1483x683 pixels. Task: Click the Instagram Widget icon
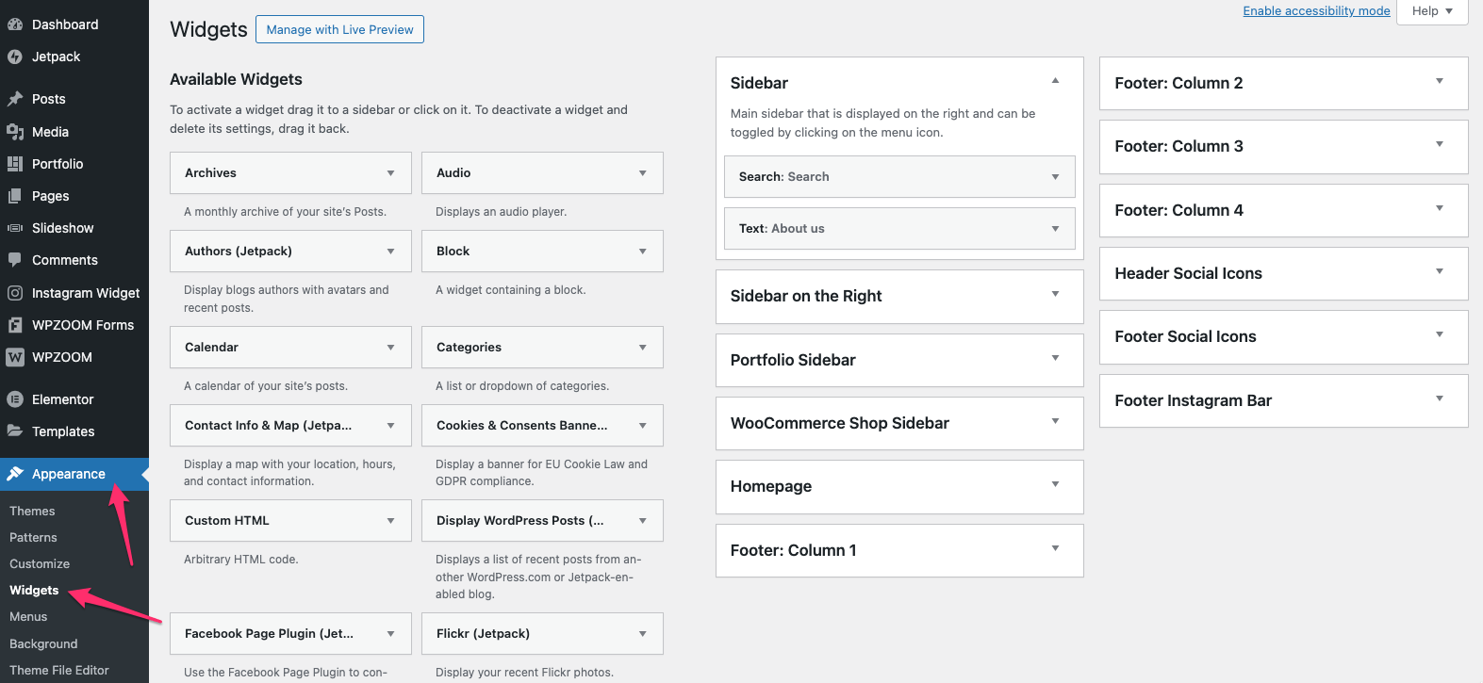[15, 293]
